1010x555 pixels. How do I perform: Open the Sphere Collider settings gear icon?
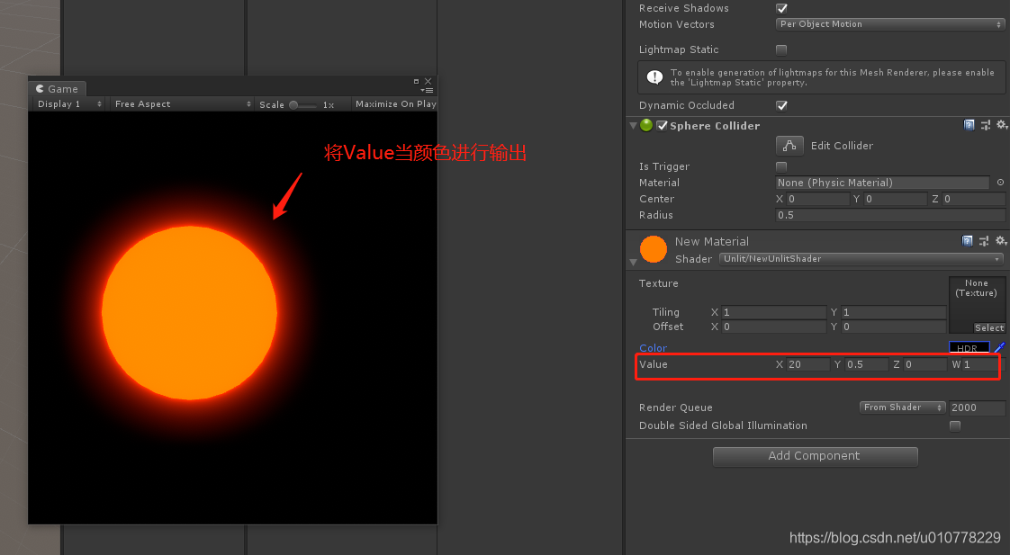click(x=1002, y=125)
